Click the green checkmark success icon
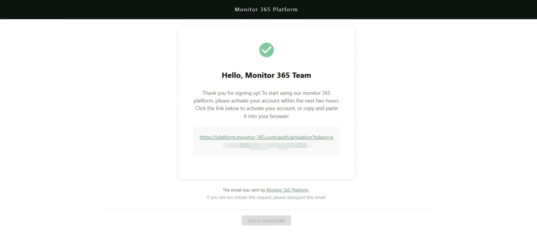The image size is (537, 233). 266,50
